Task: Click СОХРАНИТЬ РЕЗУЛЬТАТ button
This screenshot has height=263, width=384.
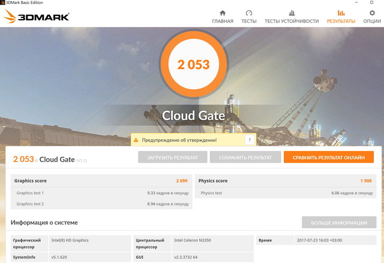Action: (245, 157)
